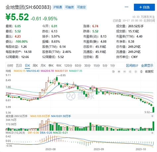Click the tallest latest green volume bar
Viewport: 157px width, 152px height.
pos(153,126)
